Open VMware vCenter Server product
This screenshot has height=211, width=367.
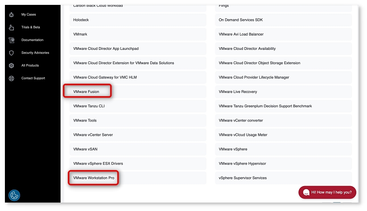93,135
